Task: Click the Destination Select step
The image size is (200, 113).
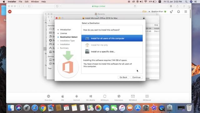Action: tap(69, 37)
